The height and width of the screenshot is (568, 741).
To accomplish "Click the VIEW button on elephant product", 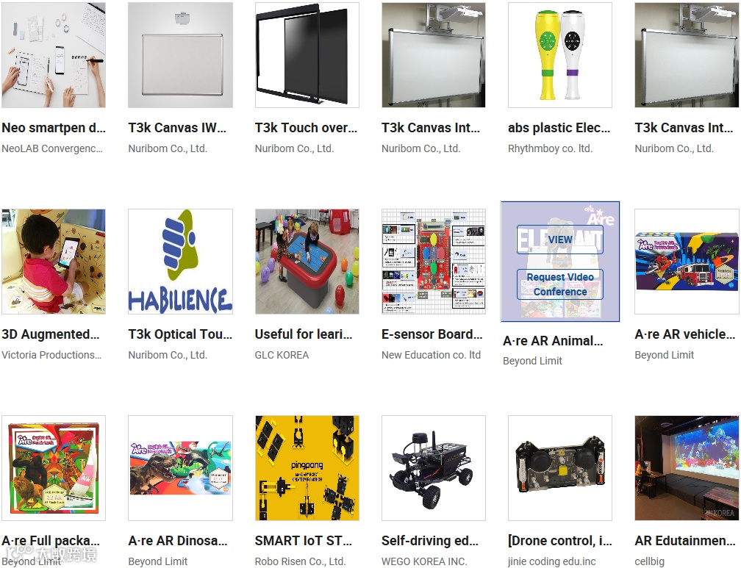I will click(560, 240).
